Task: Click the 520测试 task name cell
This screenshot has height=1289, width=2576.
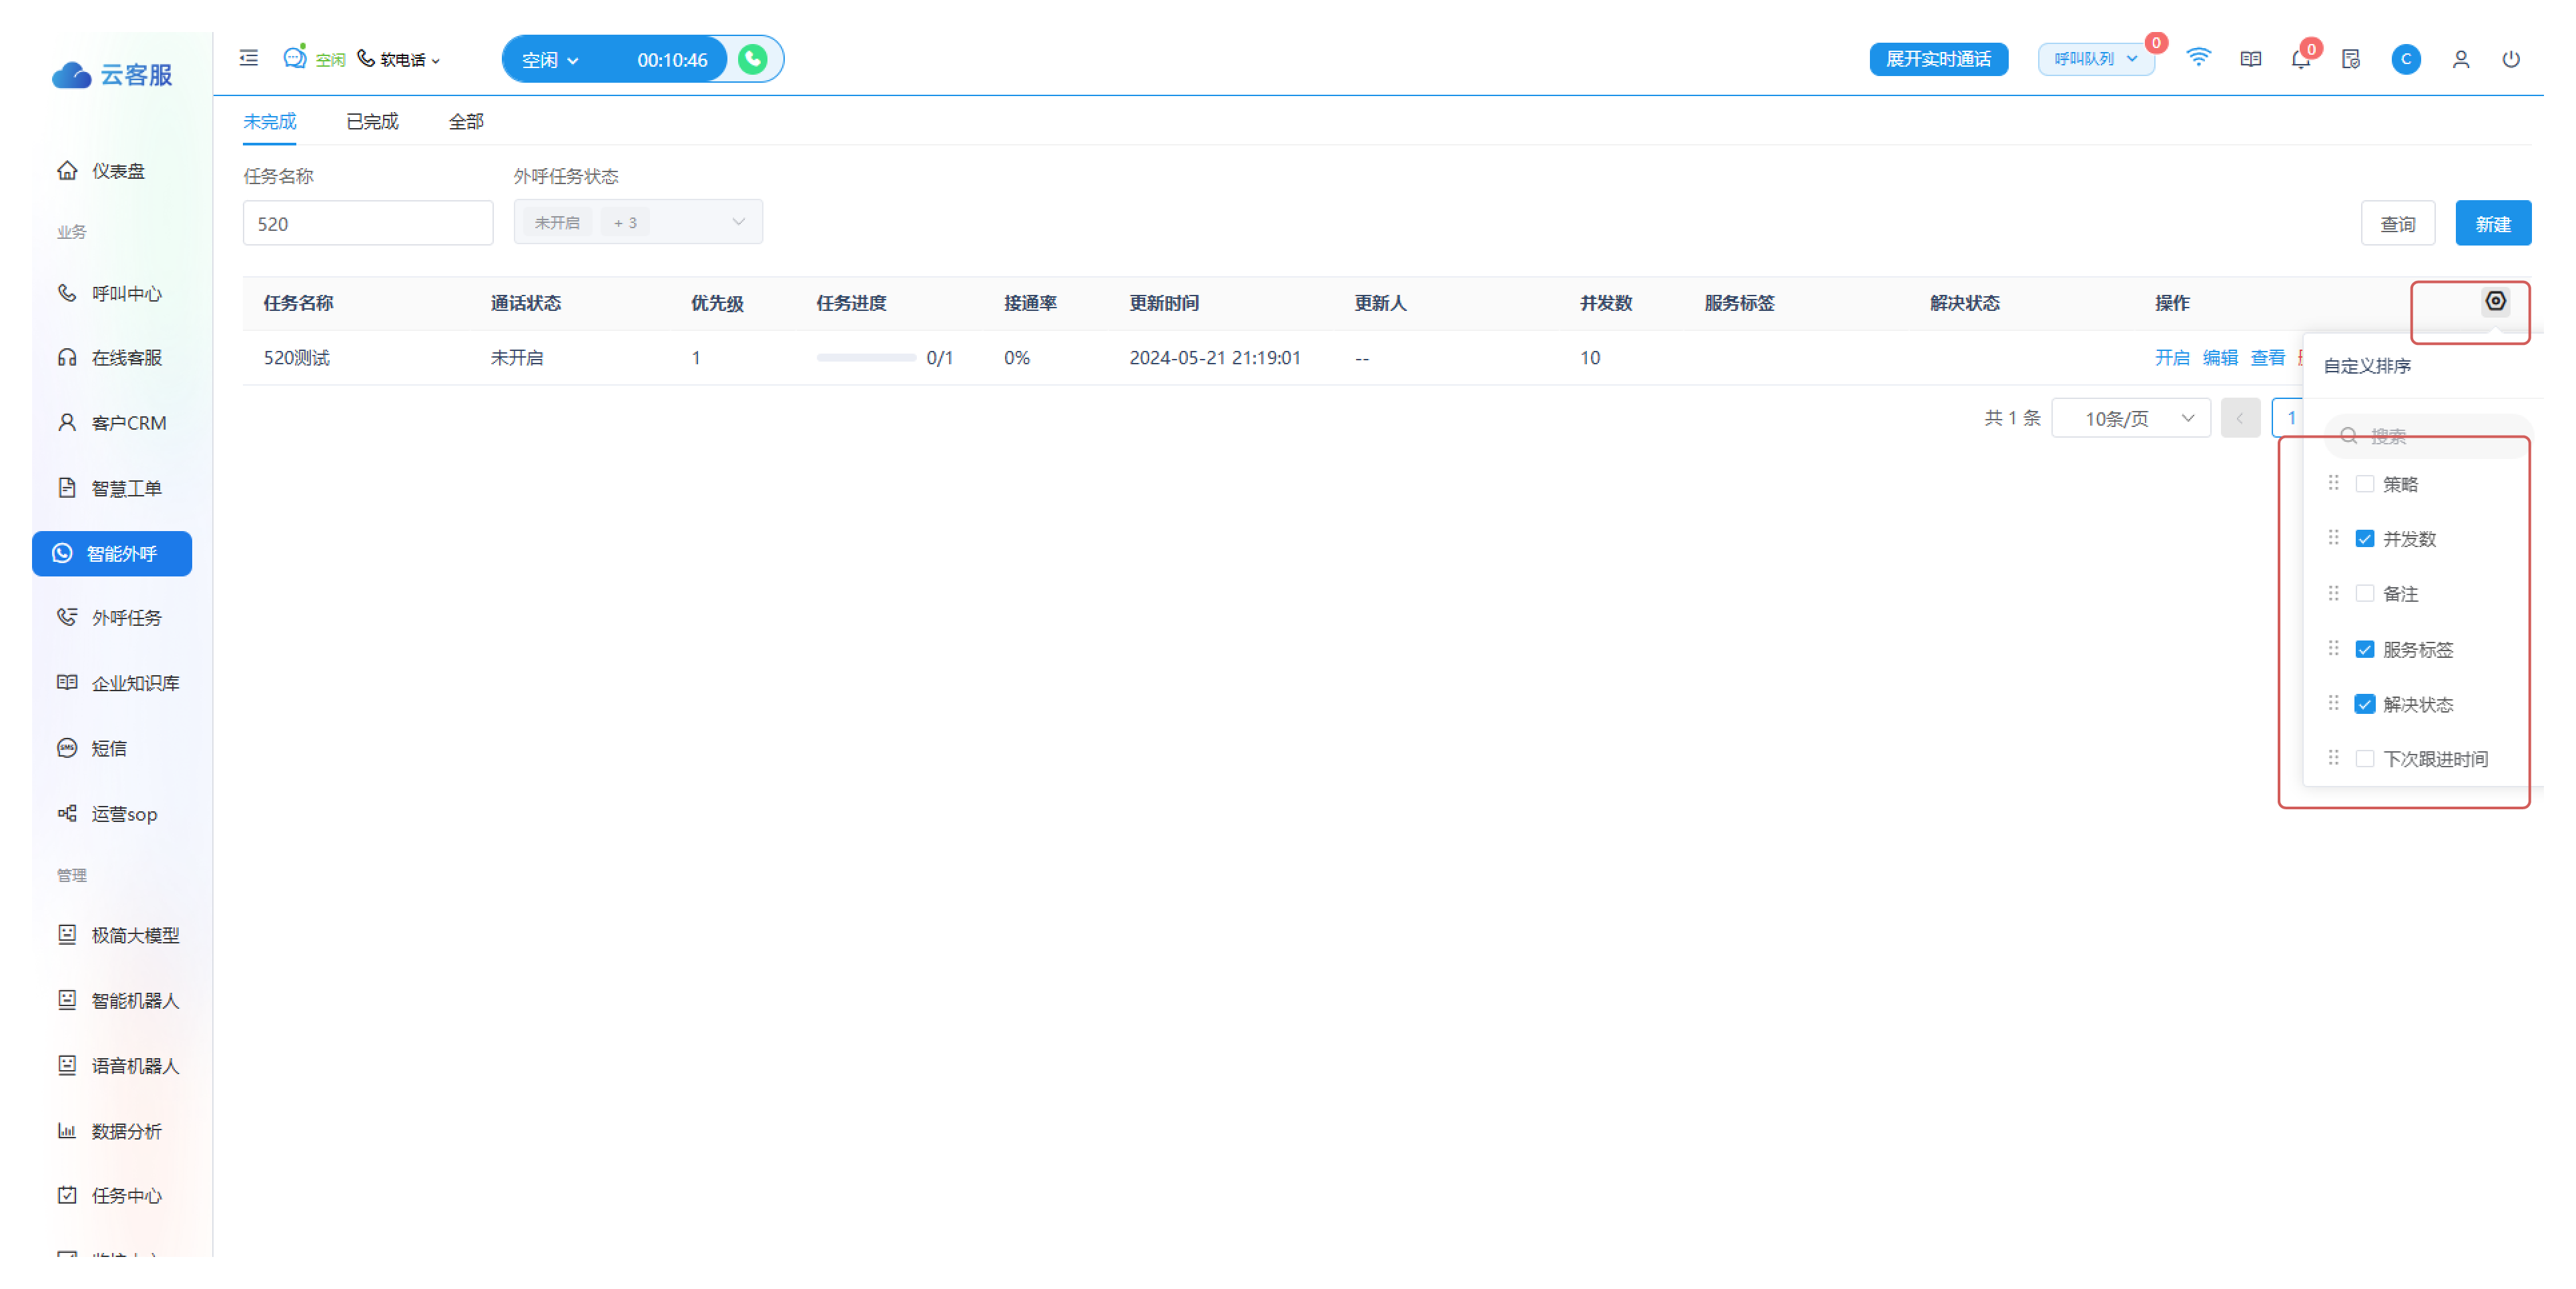Action: click(296, 358)
